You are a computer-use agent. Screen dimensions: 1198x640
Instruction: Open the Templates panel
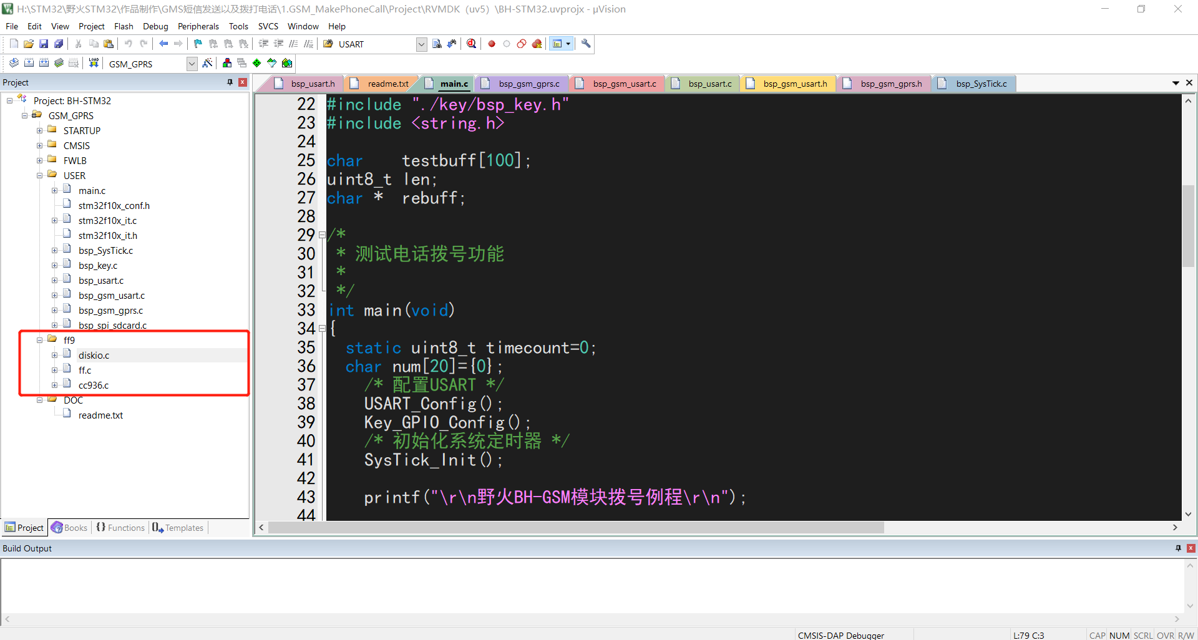[x=177, y=528]
